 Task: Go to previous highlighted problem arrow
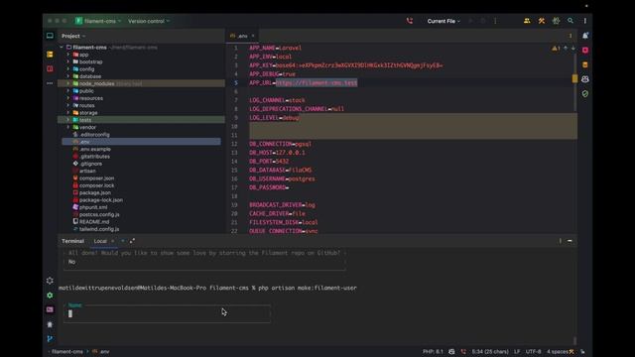tap(566, 49)
